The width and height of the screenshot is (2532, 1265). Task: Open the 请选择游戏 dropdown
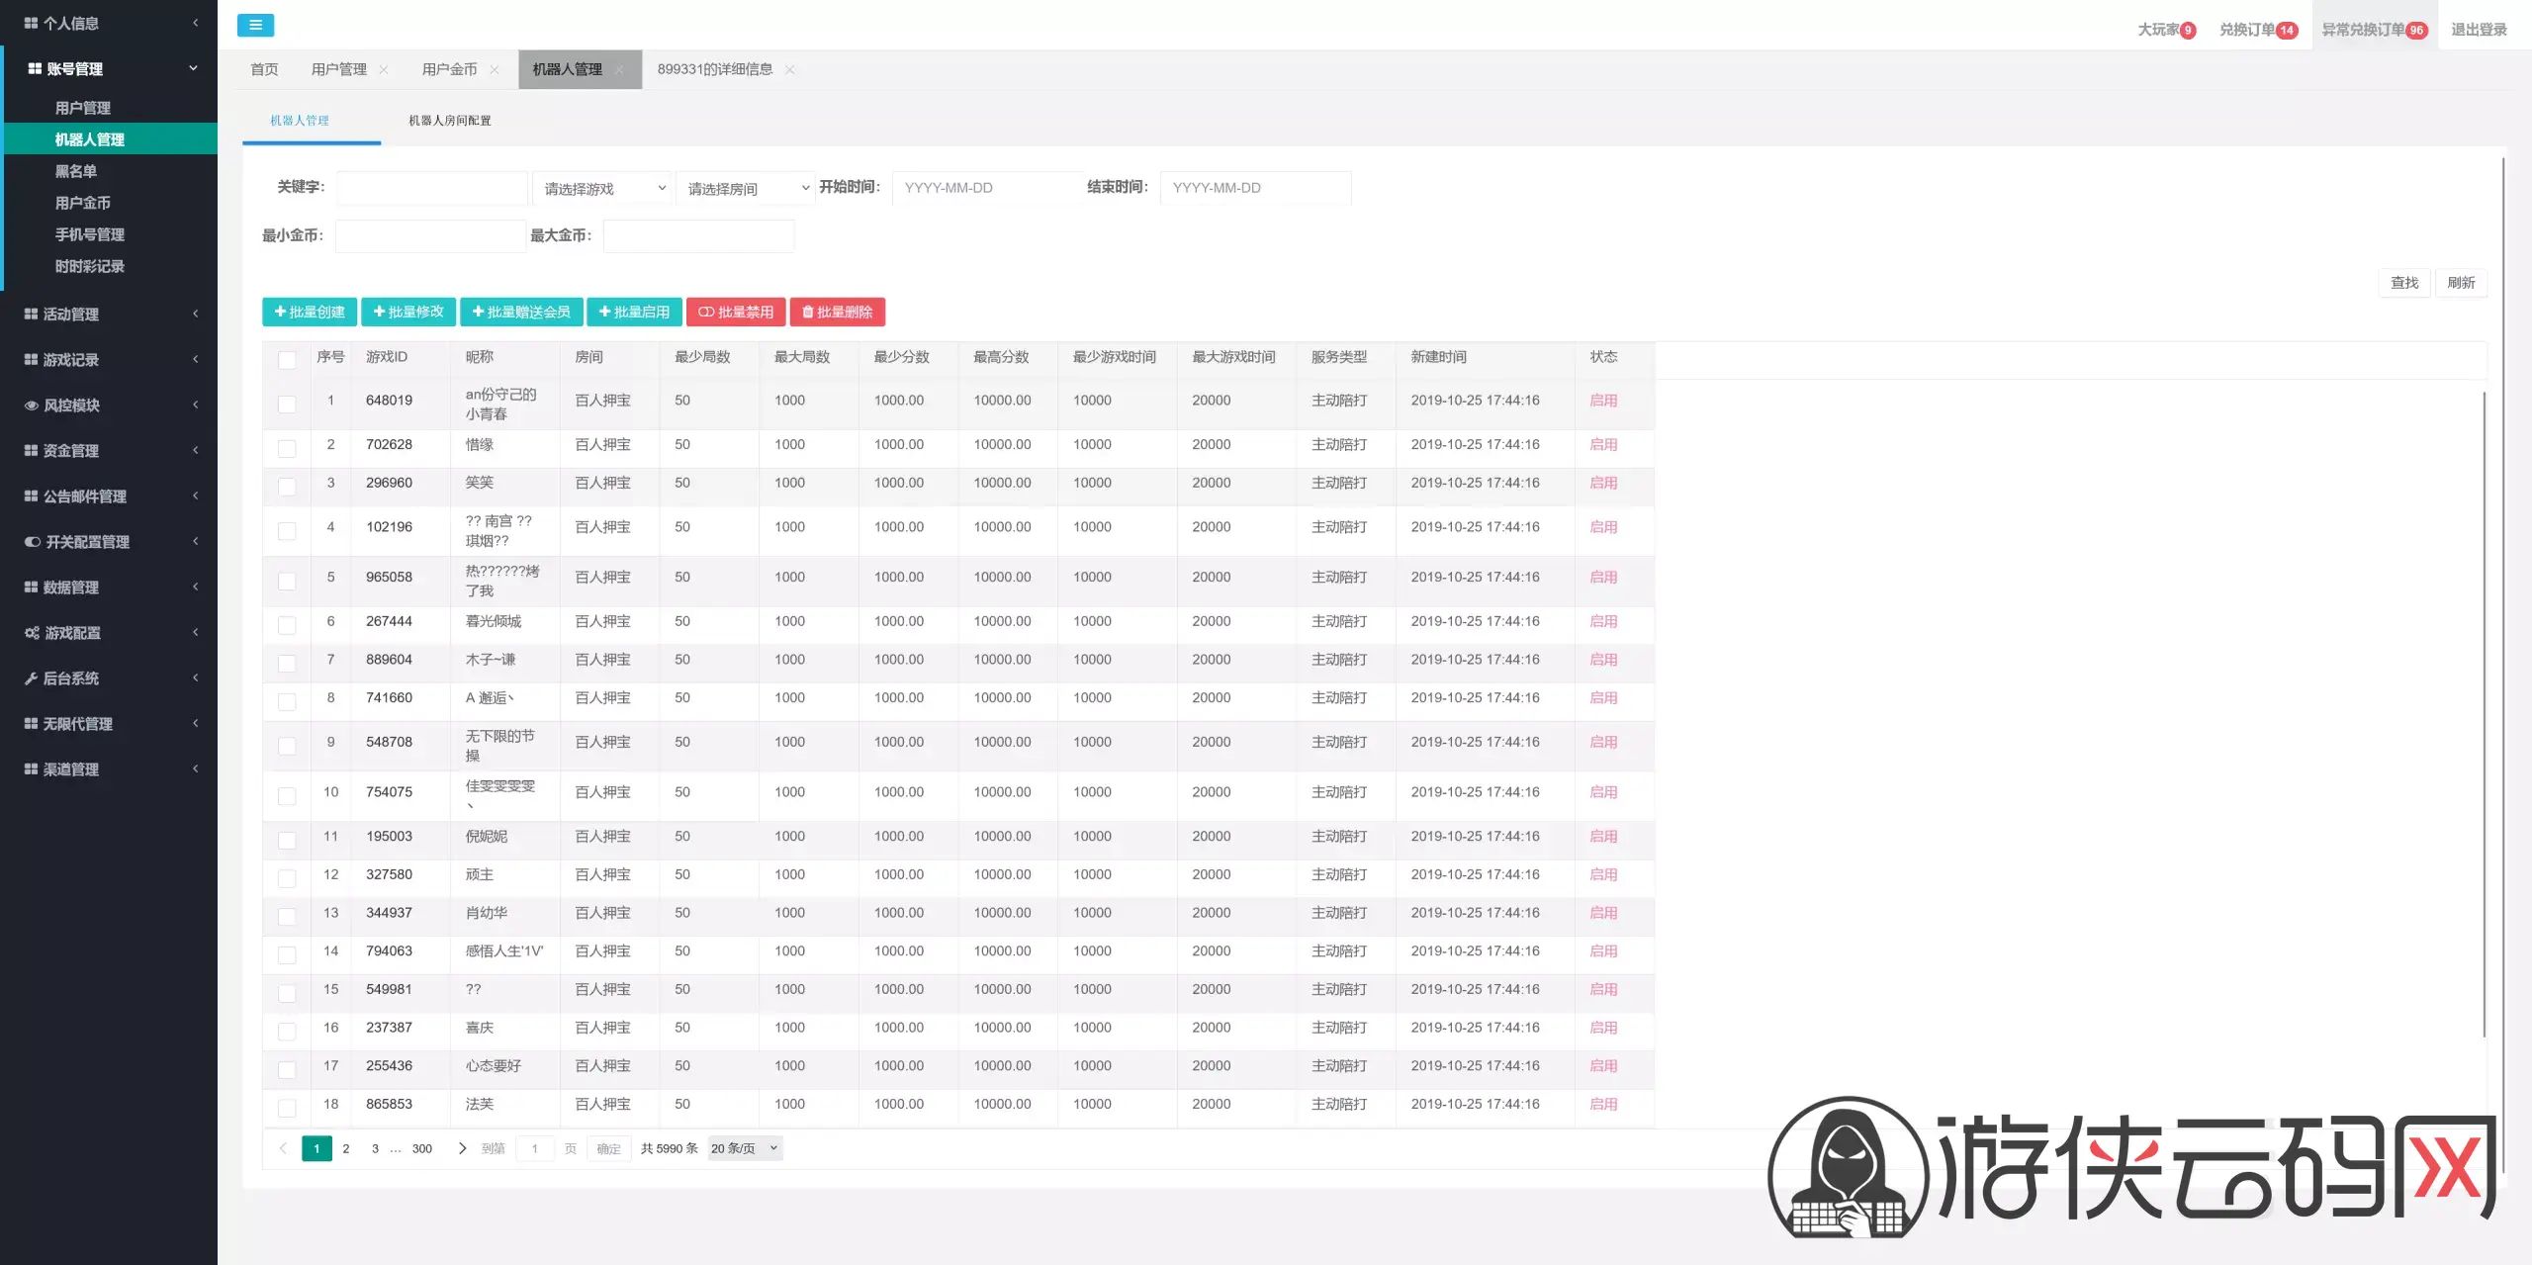602,188
